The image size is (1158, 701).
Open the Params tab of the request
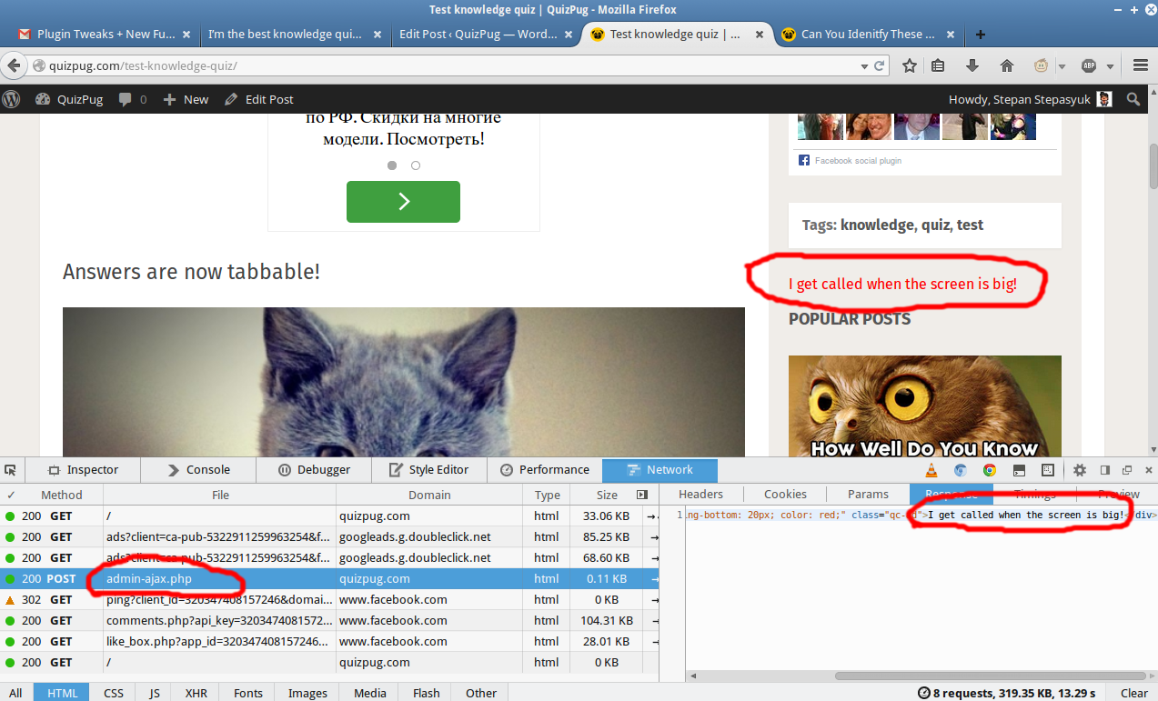pos(868,495)
